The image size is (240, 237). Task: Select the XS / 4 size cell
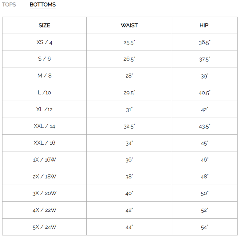(x=44, y=42)
